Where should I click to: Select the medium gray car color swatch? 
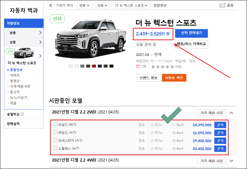pos(82,66)
